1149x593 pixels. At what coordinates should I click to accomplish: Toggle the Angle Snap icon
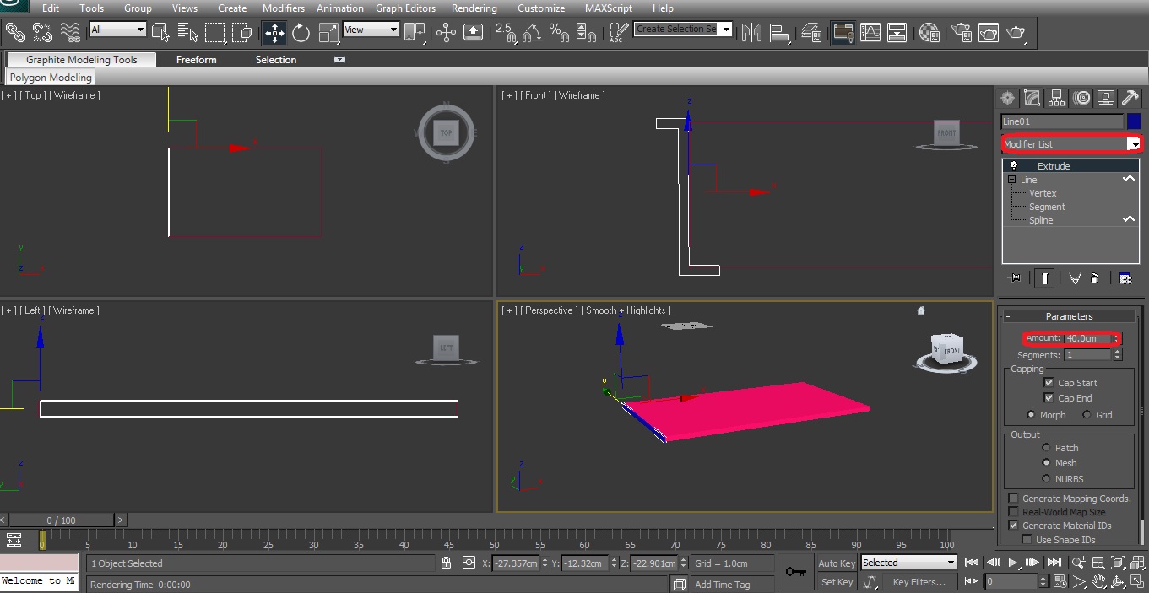pyautogui.click(x=532, y=33)
